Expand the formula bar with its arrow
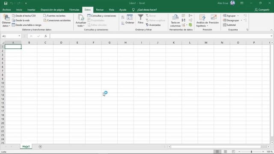The image size is (274, 154). (x=271, y=36)
